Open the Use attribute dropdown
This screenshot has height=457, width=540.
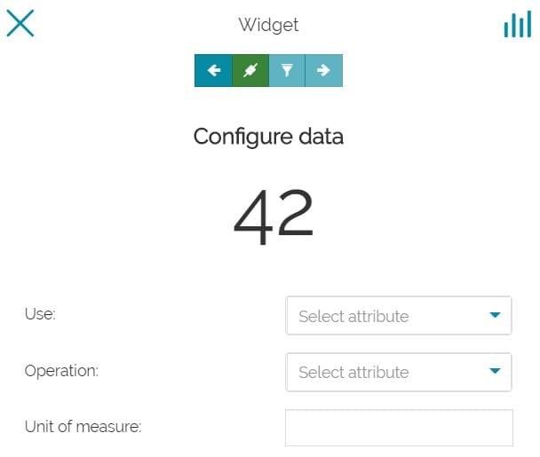tap(398, 316)
